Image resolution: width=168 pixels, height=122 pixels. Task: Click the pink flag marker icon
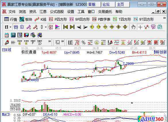(57, 27)
